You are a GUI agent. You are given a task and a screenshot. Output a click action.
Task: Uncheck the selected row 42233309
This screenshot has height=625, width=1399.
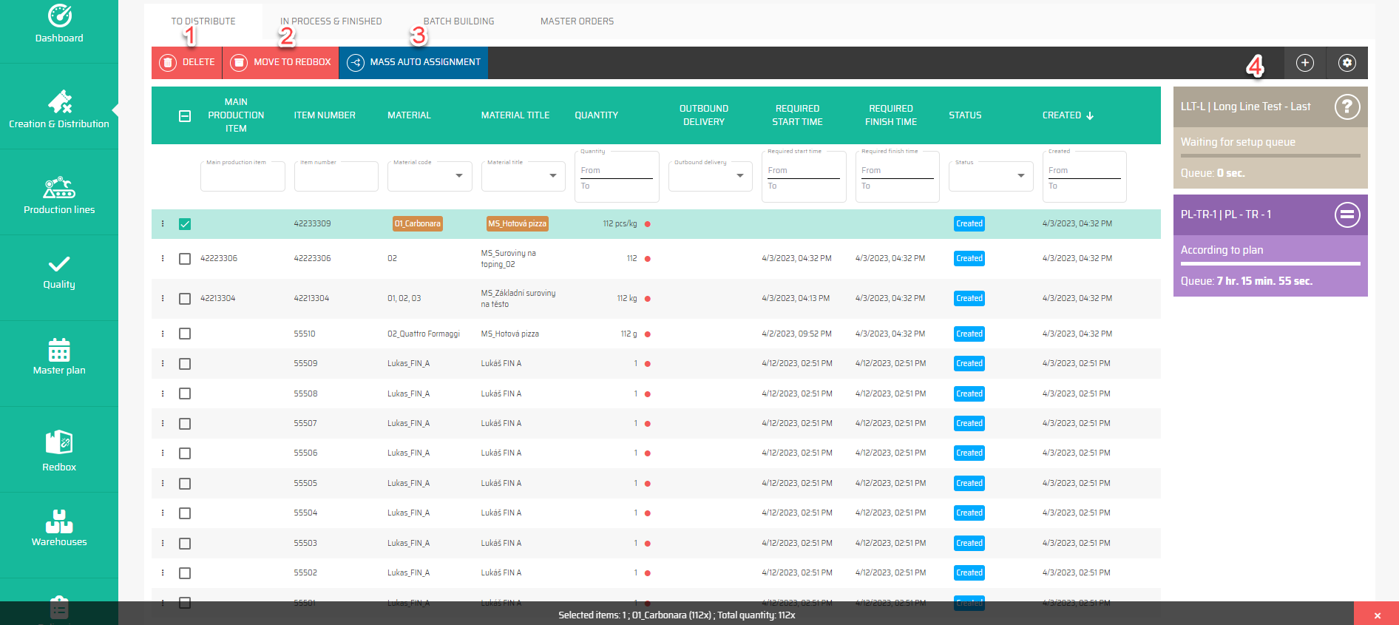185,224
